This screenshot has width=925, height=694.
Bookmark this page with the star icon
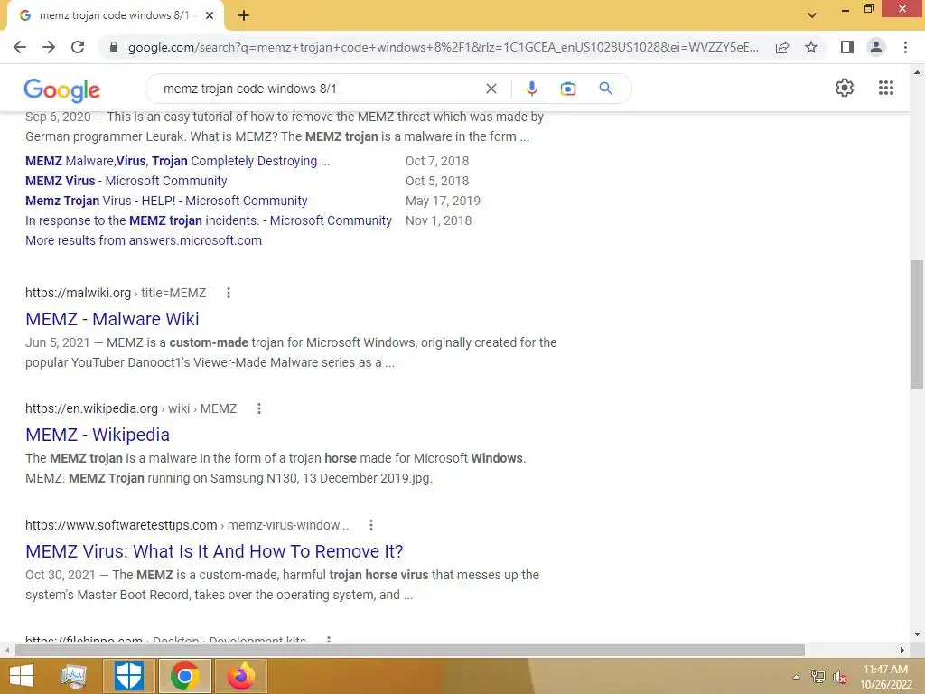pyautogui.click(x=811, y=47)
